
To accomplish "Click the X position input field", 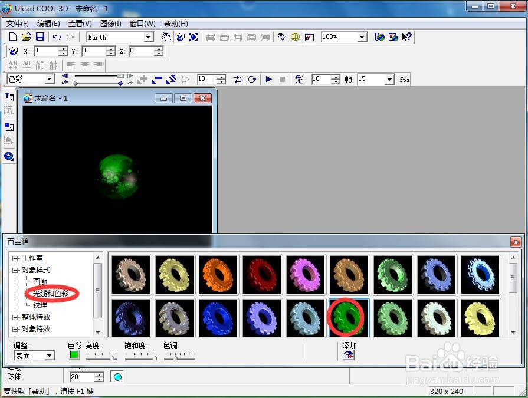I will pos(46,51).
